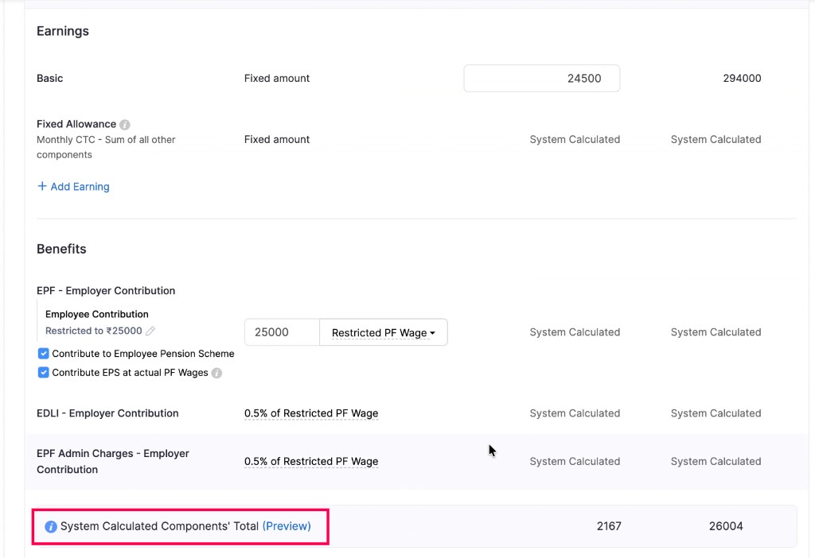This screenshot has width=815, height=558.
Task: Click the Basic earning label
Action: [50, 79]
